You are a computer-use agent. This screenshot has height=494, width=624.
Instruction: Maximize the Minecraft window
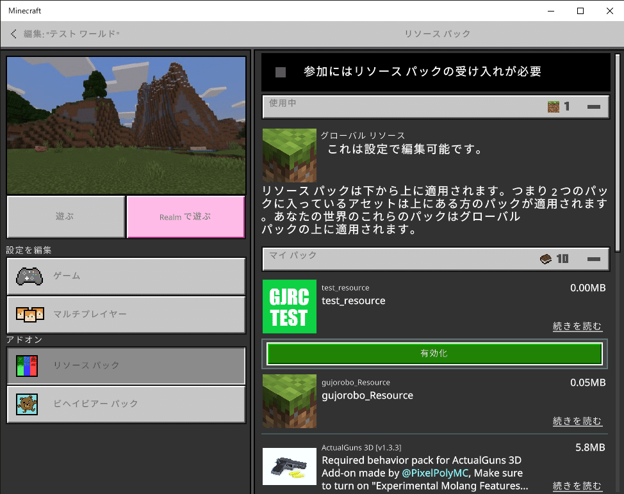click(x=580, y=11)
